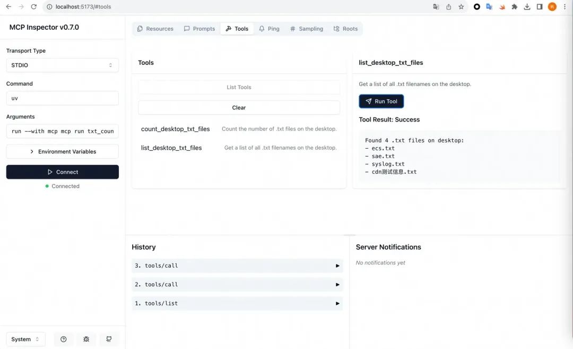Open the Transport Type STDIO dropdown
Image resolution: width=573 pixels, height=349 pixels.
[62, 65]
